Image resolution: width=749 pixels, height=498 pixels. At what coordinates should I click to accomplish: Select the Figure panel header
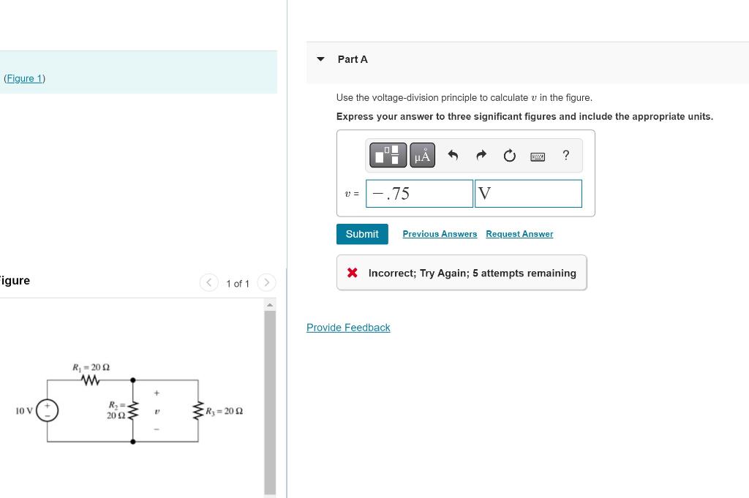click(x=15, y=280)
